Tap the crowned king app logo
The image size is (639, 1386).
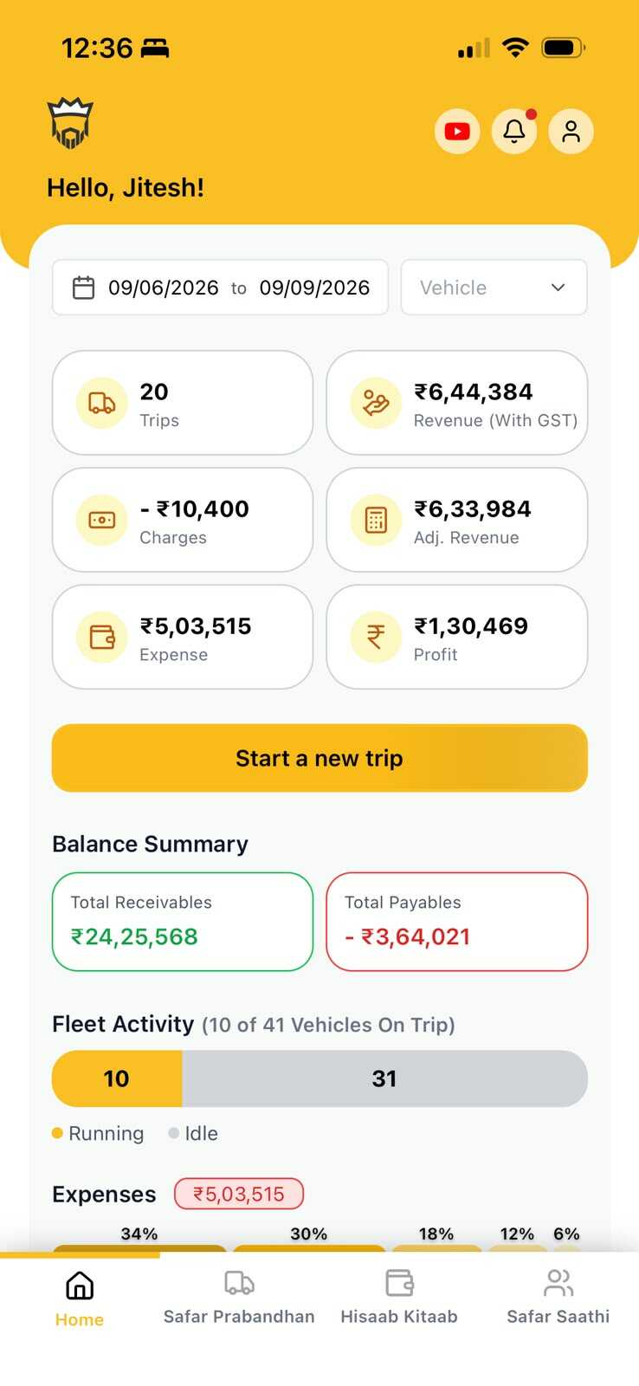70,124
